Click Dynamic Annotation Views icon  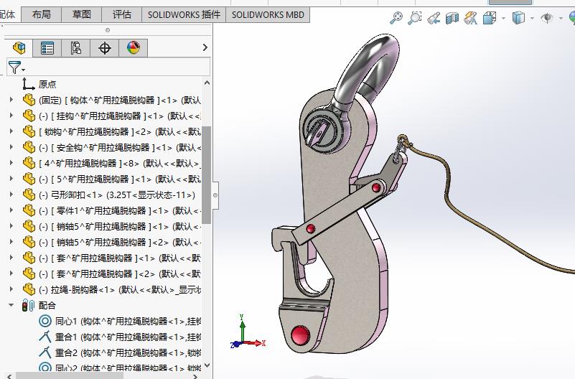coord(470,18)
